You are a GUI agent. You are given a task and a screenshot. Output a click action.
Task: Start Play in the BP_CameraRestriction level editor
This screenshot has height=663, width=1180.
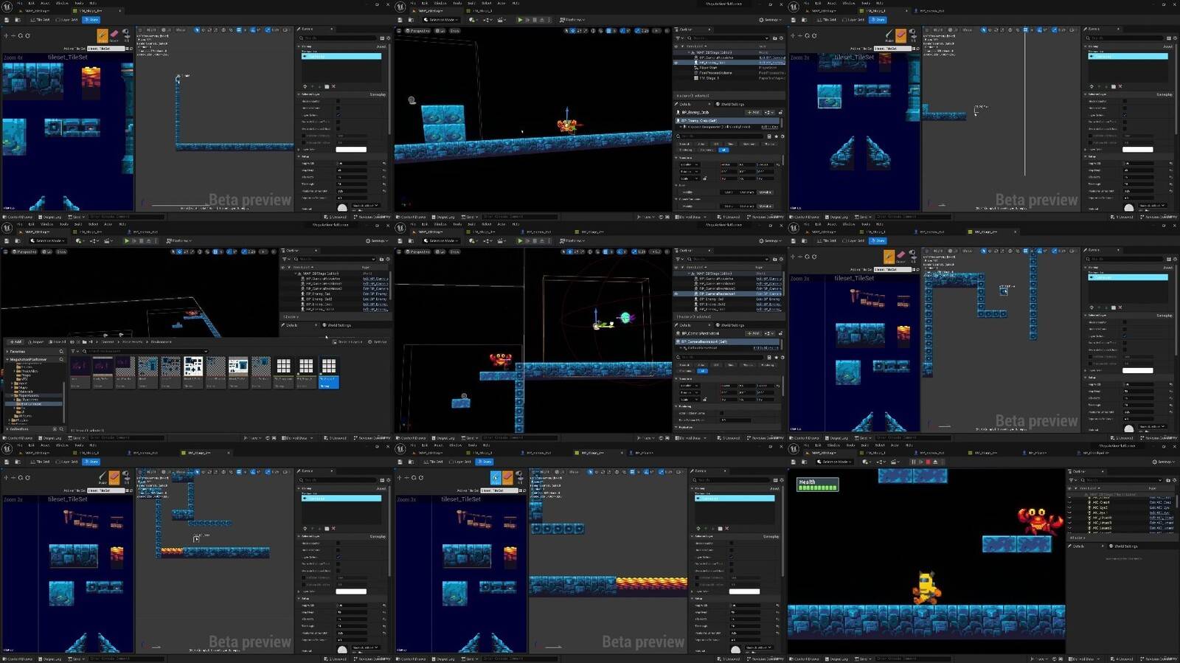pos(520,241)
